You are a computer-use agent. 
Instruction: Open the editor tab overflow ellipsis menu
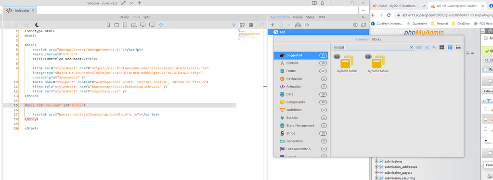363,11
